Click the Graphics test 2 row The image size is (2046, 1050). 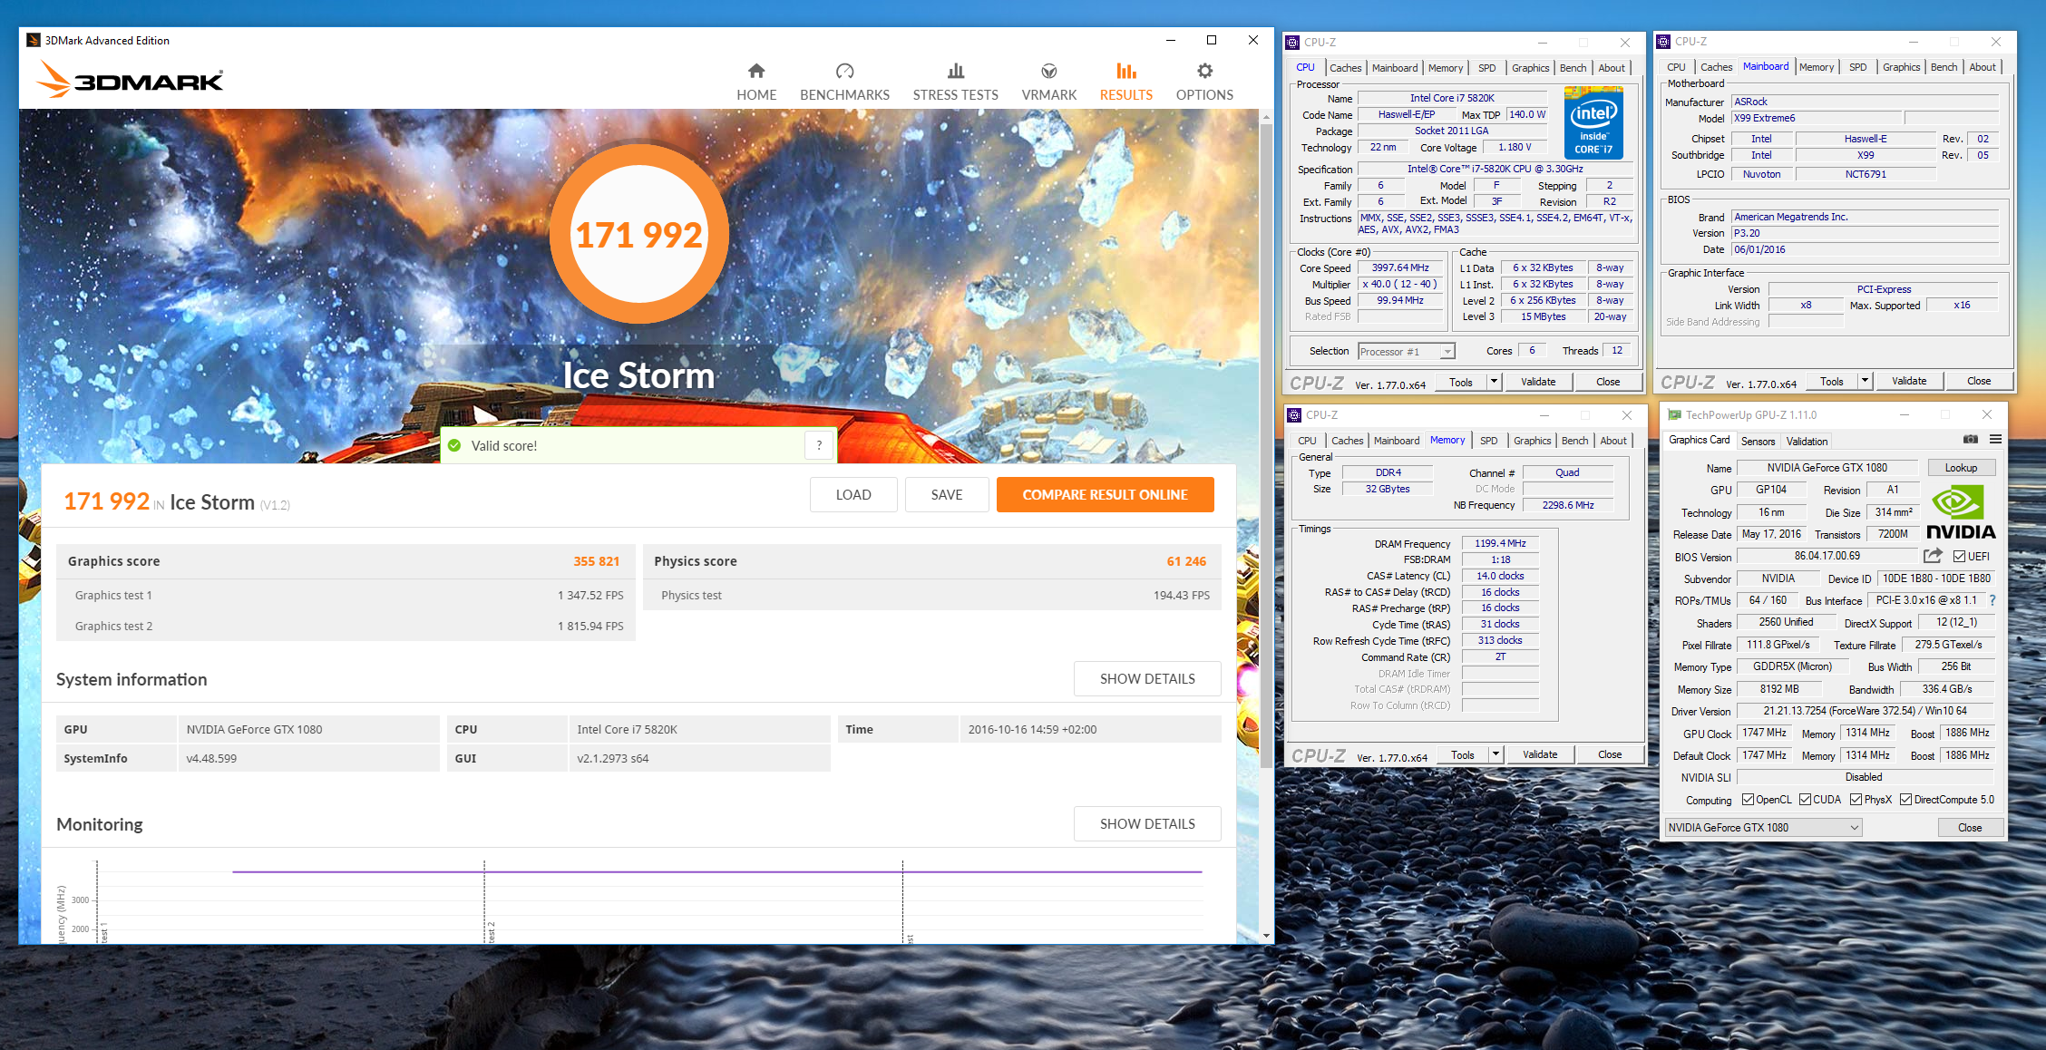(x=346, y=626)
